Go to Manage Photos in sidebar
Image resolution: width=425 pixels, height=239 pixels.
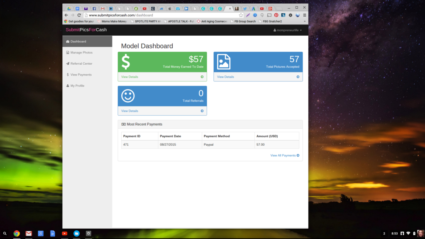(x=87, y=53)
